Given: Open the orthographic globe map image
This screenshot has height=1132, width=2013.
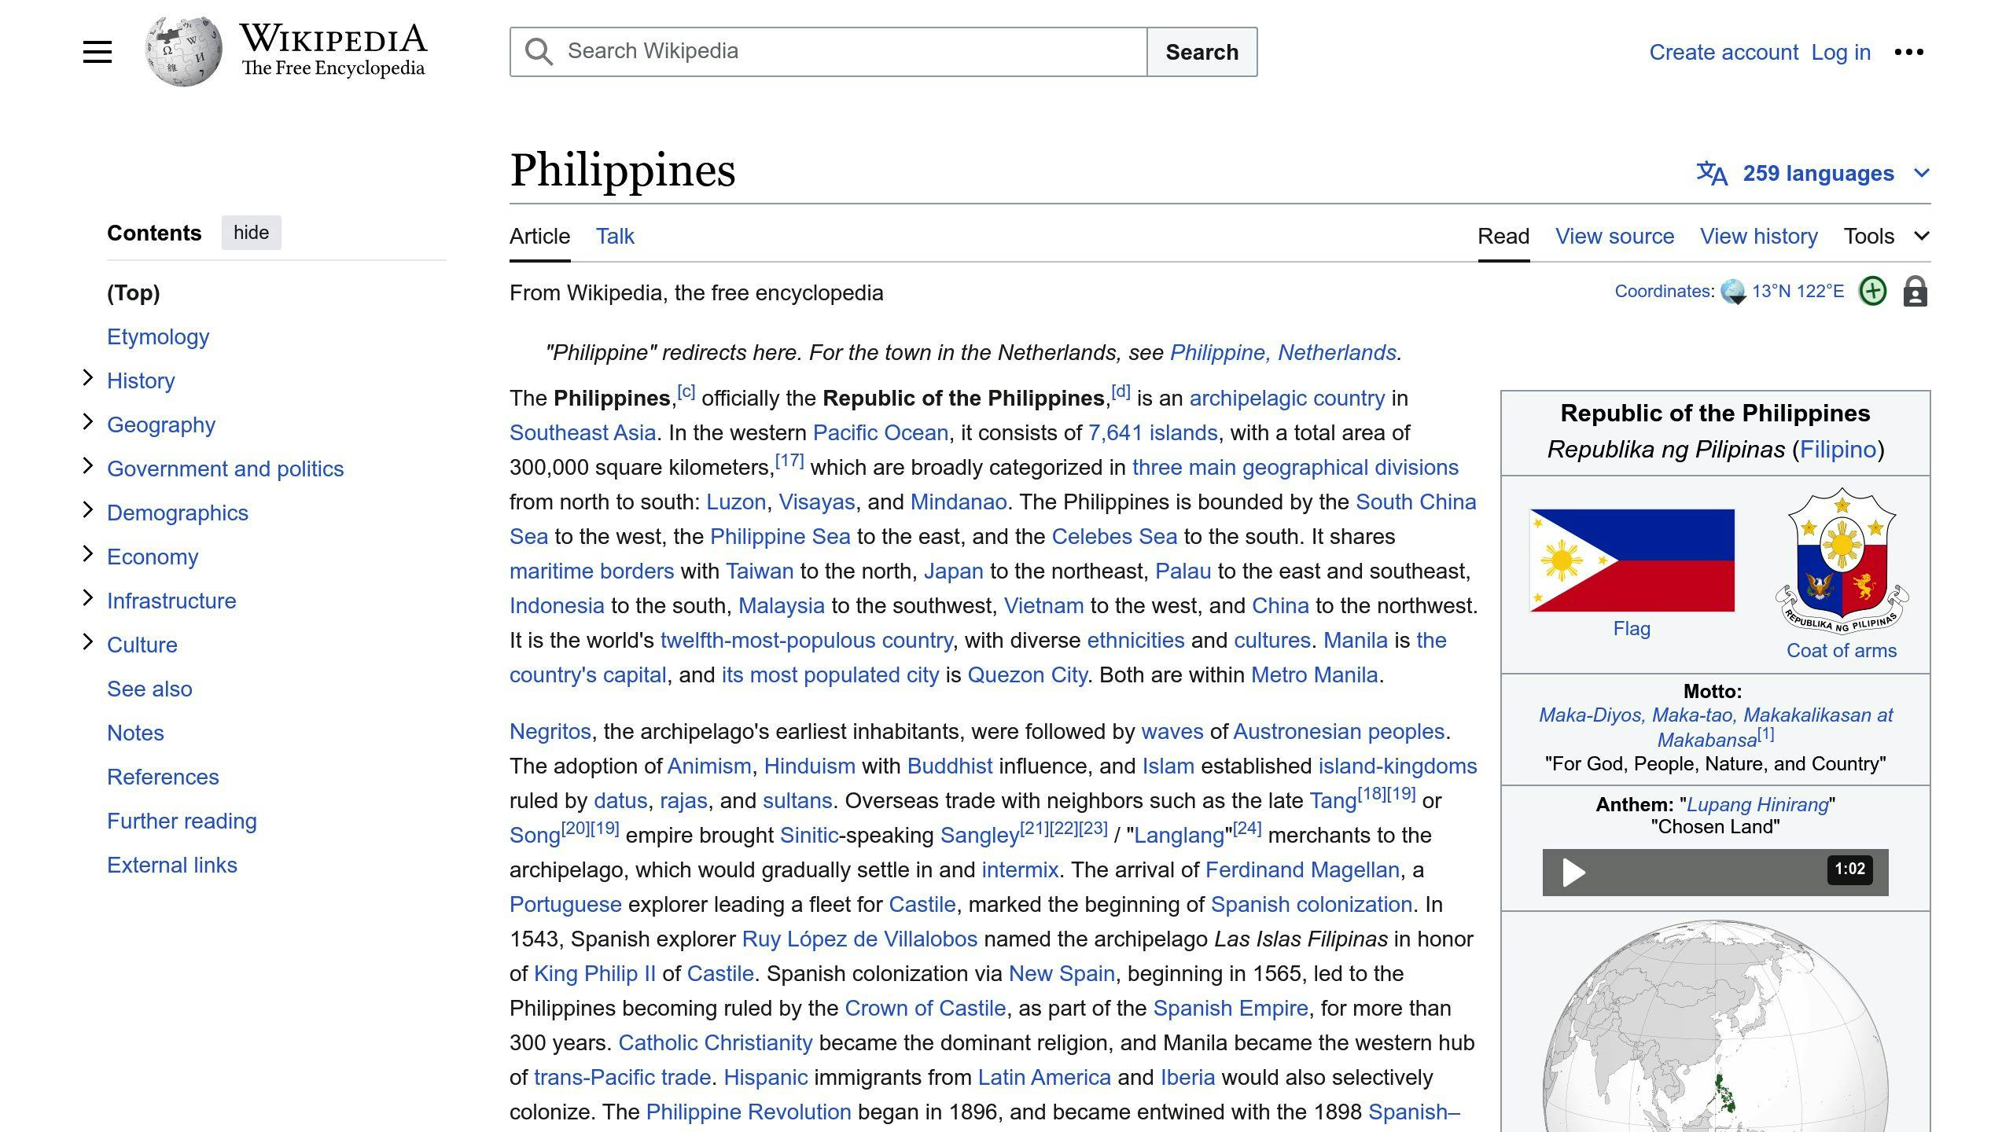Looking at the screenshot, I should tap(1715, 1026).
